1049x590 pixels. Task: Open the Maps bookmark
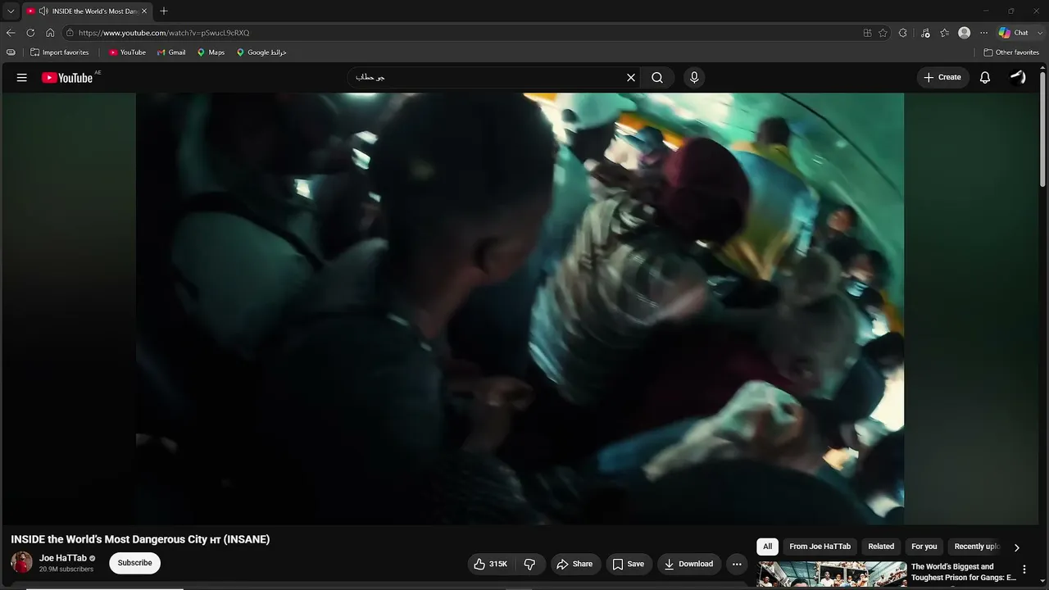pos(211,52)
